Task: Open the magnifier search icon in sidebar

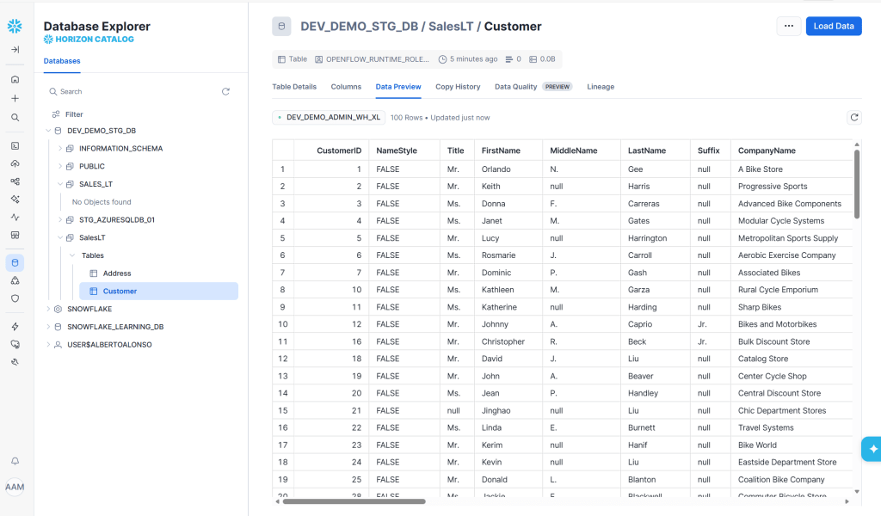Action: [15, 118]
